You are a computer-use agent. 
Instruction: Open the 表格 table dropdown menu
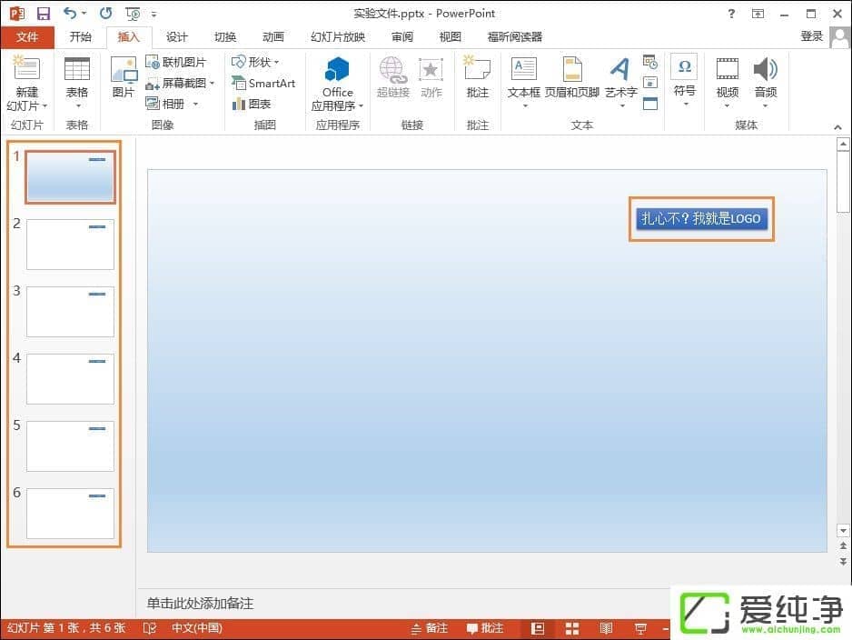pyautogui.click(x=77, y=82)
